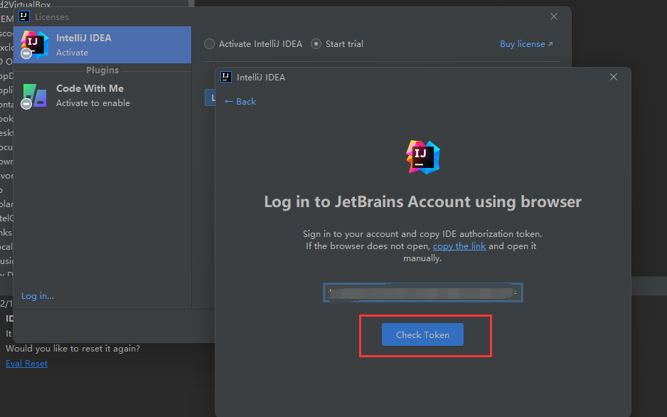The image size is (667, 417).
Task: Go back using the Back link
Action: click(x=240, y=101)
